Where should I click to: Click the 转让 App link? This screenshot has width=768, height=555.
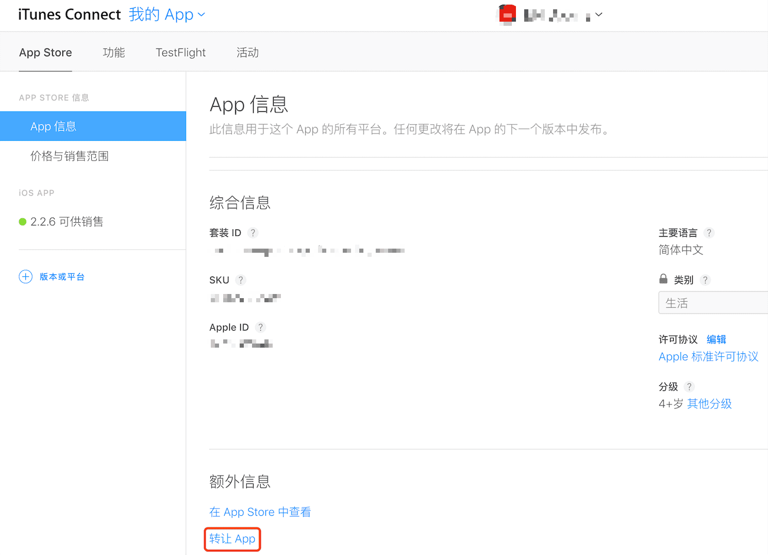tap(232, 539)
